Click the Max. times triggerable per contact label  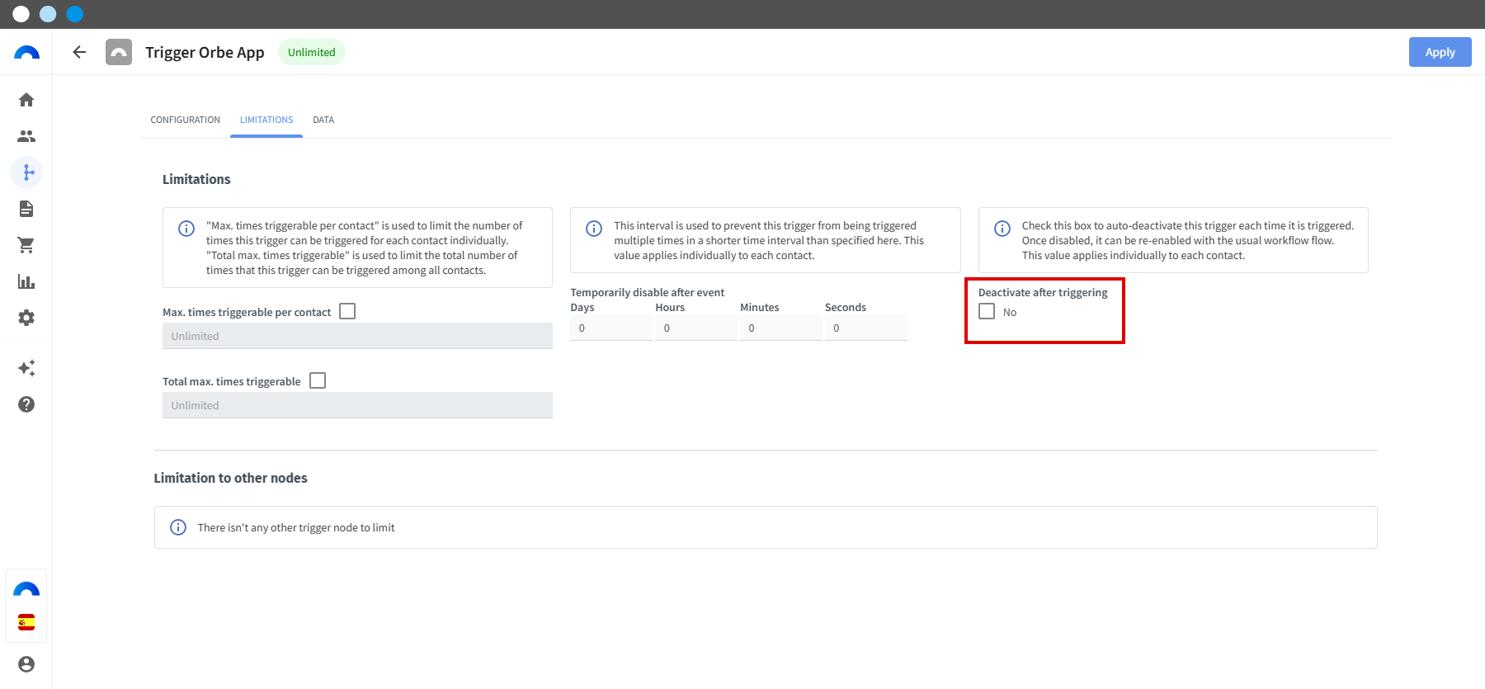tap(247, 312)
